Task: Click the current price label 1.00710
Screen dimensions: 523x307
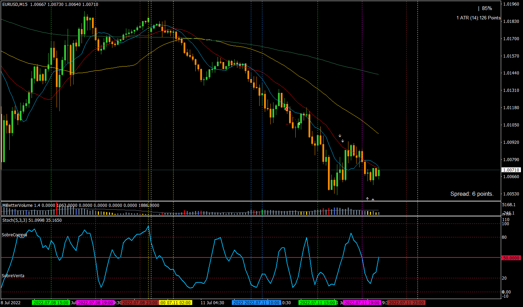Action: tap(511, 170)
